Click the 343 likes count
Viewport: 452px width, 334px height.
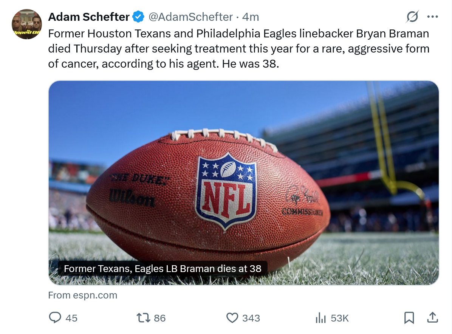point(251,318)
